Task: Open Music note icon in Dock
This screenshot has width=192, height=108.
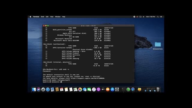Action: point(94,89)
